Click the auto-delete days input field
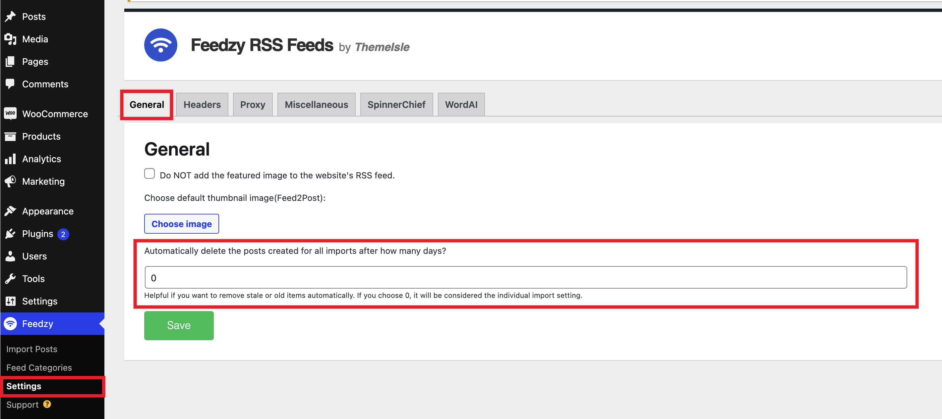 click(525, 277)
